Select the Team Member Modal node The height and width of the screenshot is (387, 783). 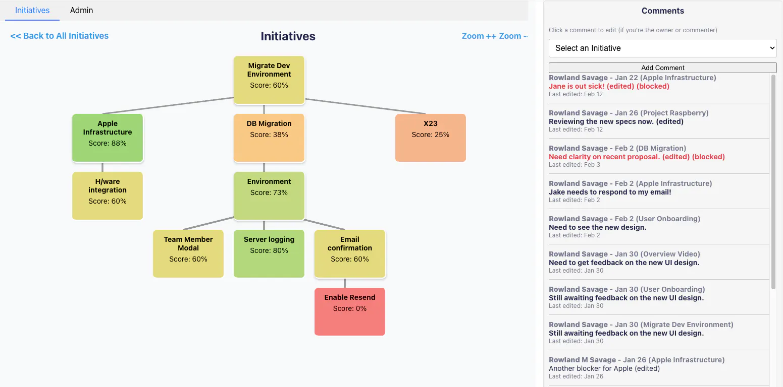point(188,254)
